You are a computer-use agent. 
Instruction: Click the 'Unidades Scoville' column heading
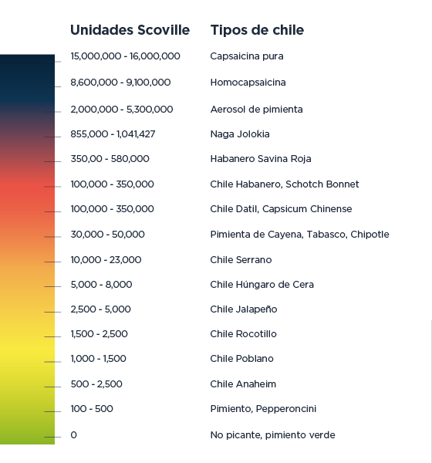tap(130, 30)
